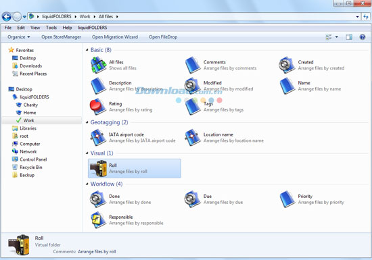Collapse the Geotagging (2) group

click(87, 122)
